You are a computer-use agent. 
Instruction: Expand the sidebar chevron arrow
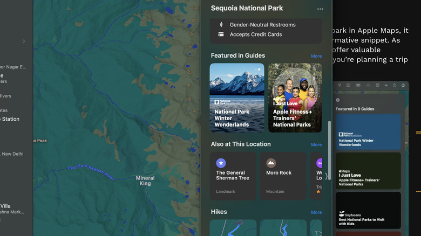[x=23, y=41]
